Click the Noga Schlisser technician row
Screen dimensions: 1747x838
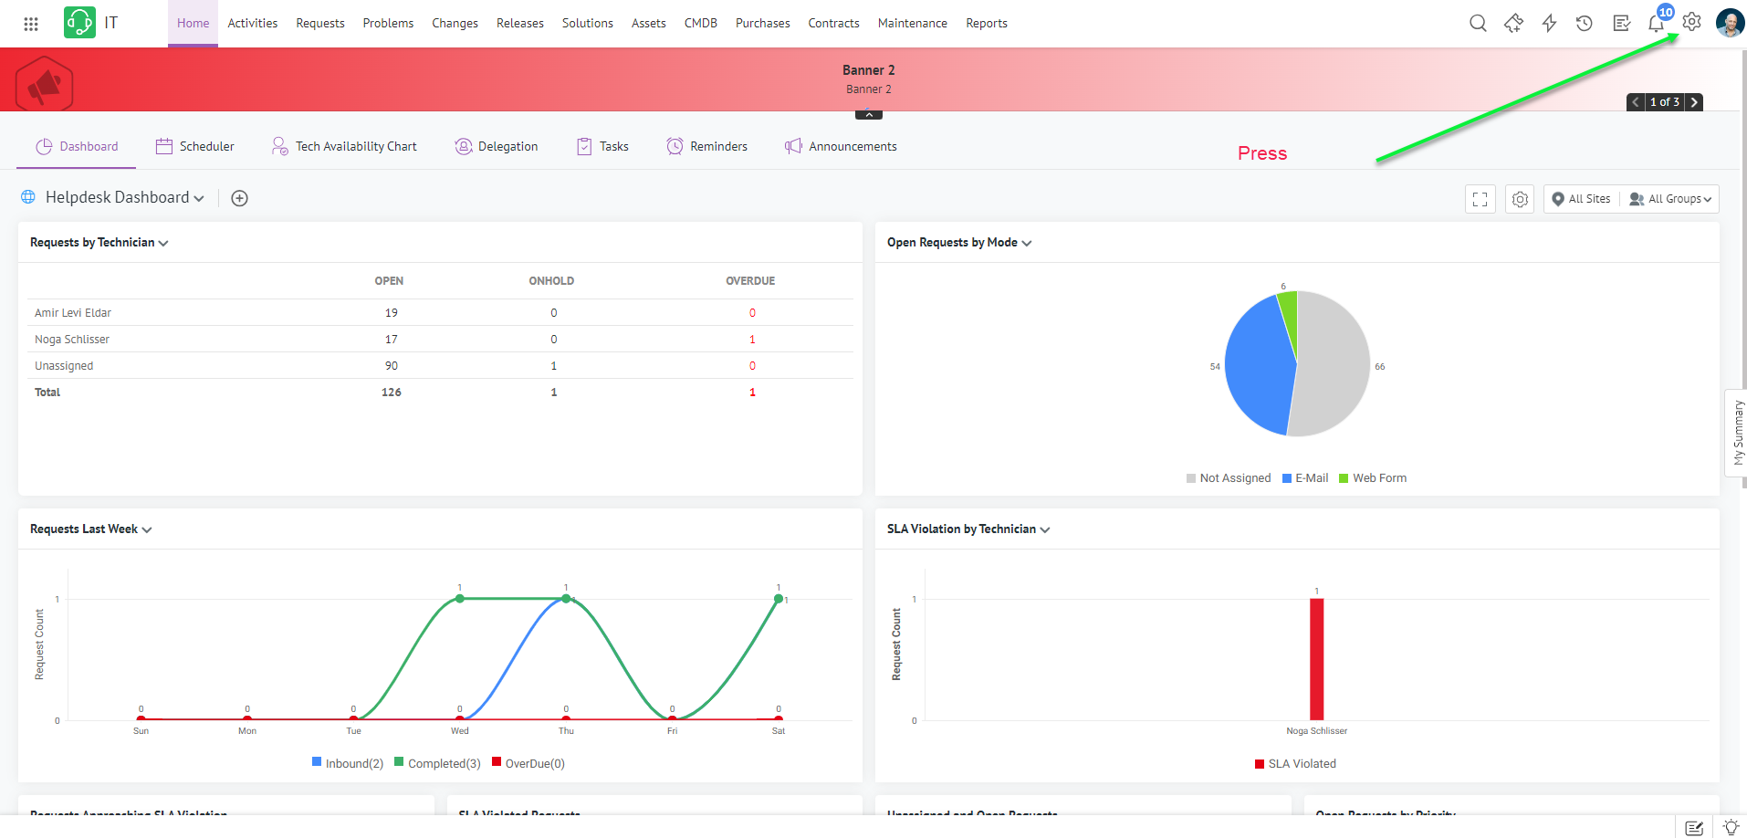pyautogui.click(x=72, y=340)
